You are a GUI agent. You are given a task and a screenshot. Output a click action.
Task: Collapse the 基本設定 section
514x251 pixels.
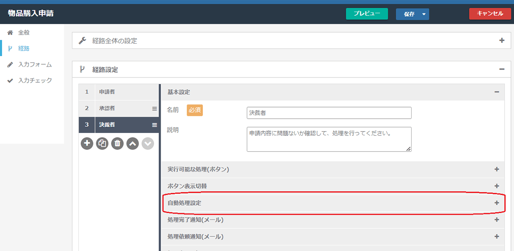click(497, 92)
